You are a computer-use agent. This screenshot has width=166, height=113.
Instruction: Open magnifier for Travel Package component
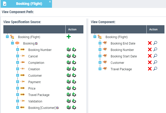(155, 69)
